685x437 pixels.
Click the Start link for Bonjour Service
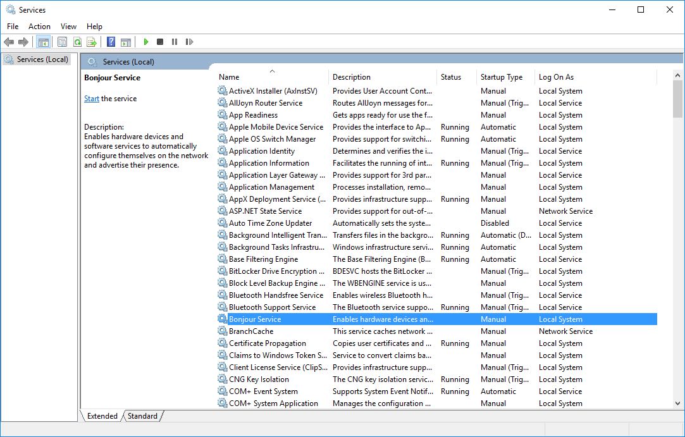pyautogui.click(x=92, y=99)
